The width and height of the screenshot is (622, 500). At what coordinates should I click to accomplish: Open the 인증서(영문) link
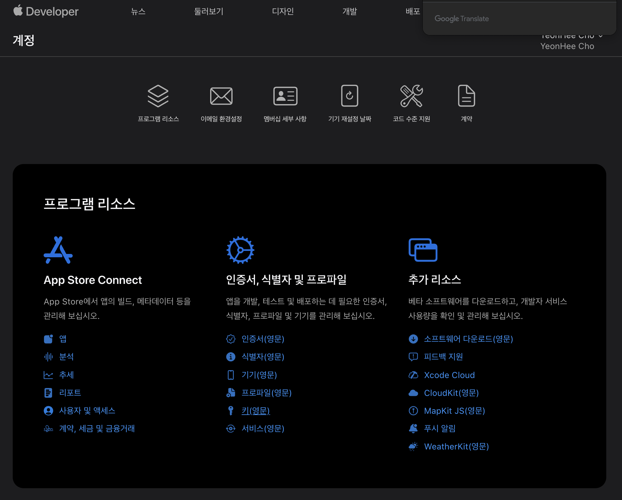pos(263,339)
